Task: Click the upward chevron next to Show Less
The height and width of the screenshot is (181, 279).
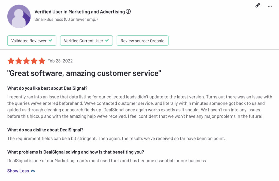Action: (33, 171)
